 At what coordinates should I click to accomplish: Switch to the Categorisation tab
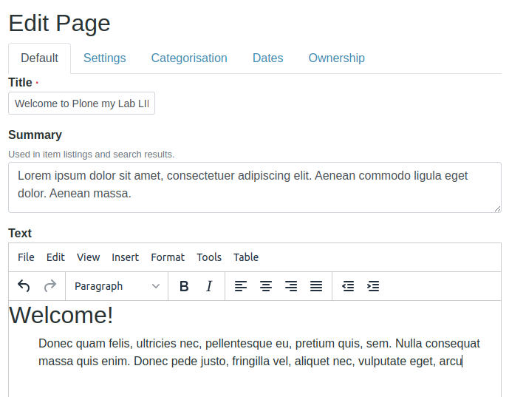coord(189,58)
